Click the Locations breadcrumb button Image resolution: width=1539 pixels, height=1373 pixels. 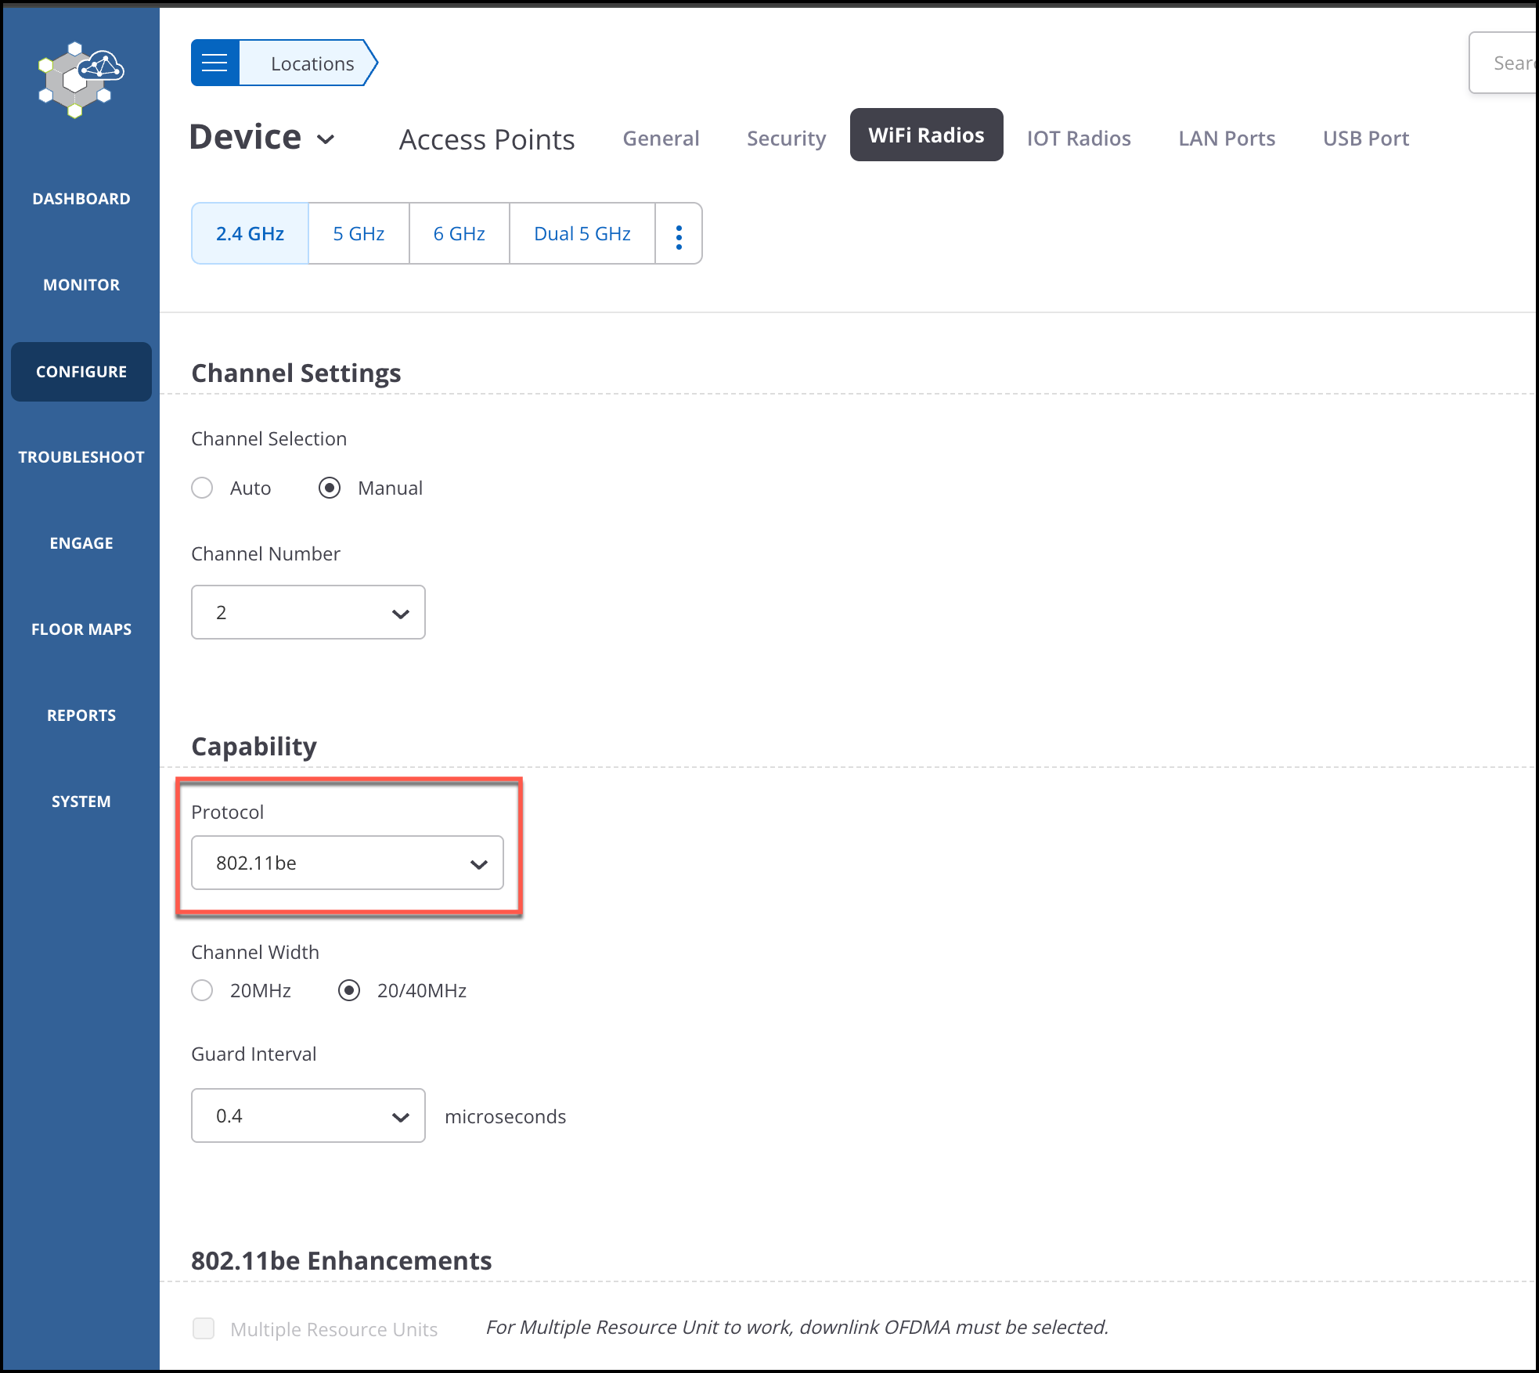(312, 63)
